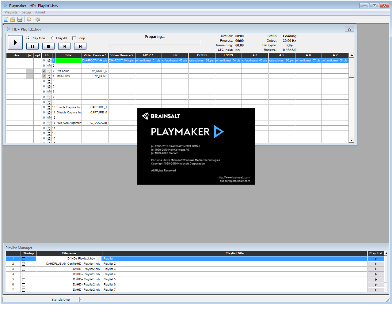Close the HD+ Playlist1.hdv inner window
Image resolution: width=392 pixels, height=313 pixels.
tap(349, 29)
